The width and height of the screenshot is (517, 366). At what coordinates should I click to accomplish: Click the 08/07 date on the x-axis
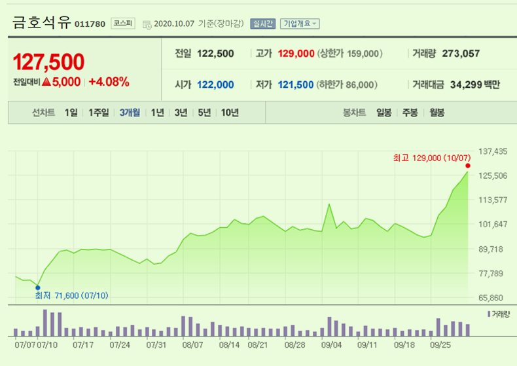[192, 345]
